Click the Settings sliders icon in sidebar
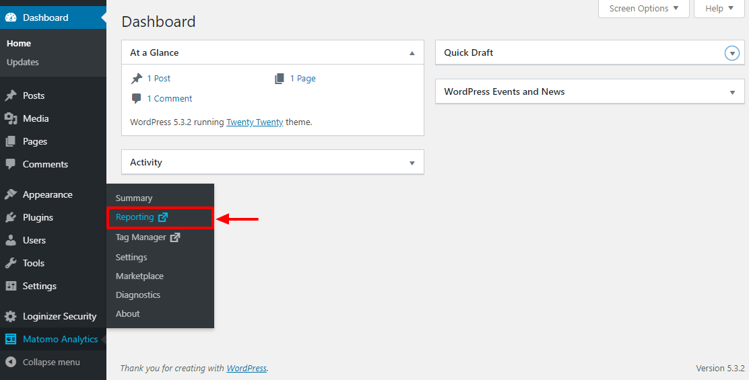Screen dimensions: 749x380 [11, 286]
